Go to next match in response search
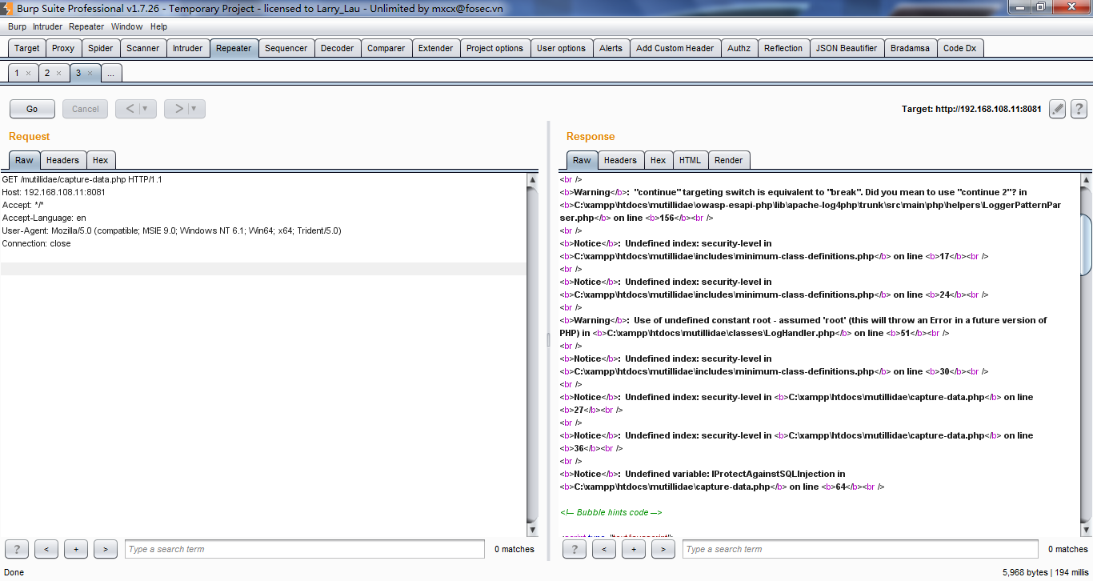The image size is (1093, 581). coord(663,549)
